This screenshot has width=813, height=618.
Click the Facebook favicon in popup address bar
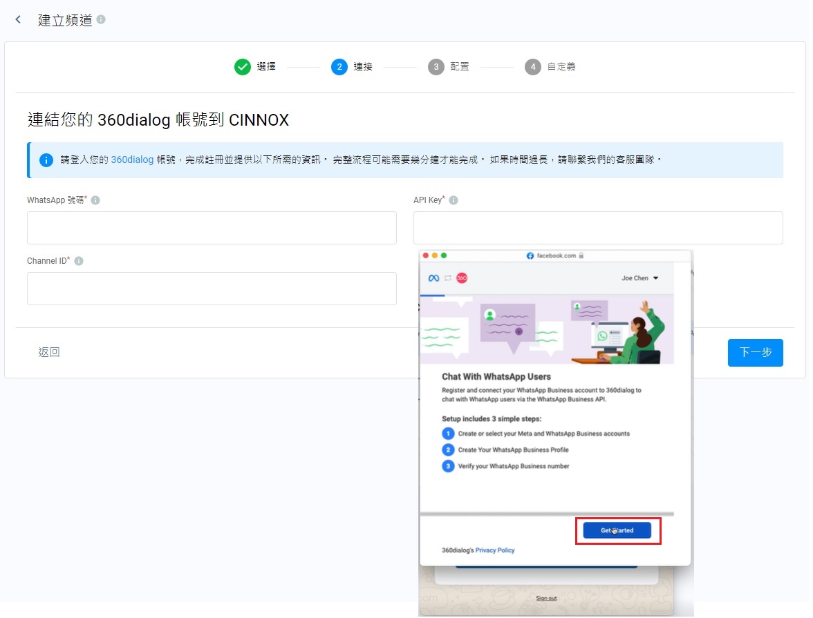(x=530, y=256)
